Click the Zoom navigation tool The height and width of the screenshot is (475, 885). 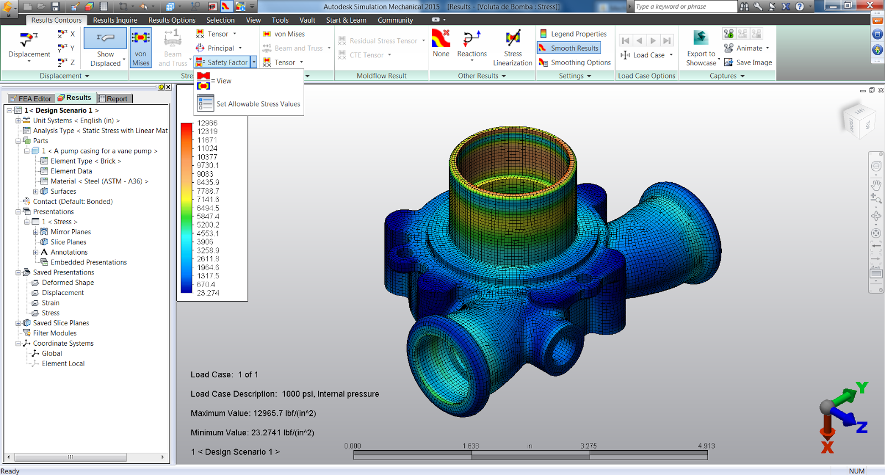(876, 198)
